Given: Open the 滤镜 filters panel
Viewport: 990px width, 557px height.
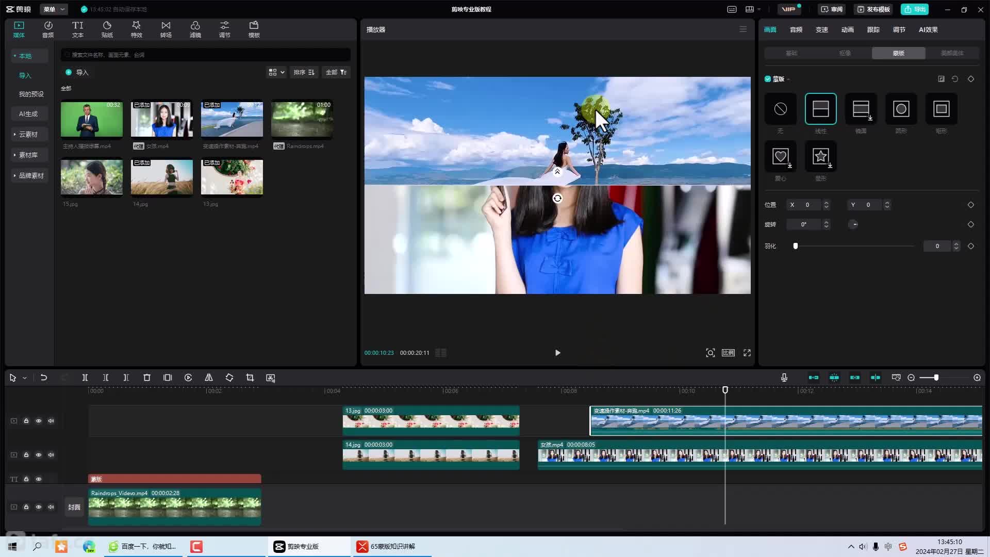Looking at the screenshot, I should 195,29.
